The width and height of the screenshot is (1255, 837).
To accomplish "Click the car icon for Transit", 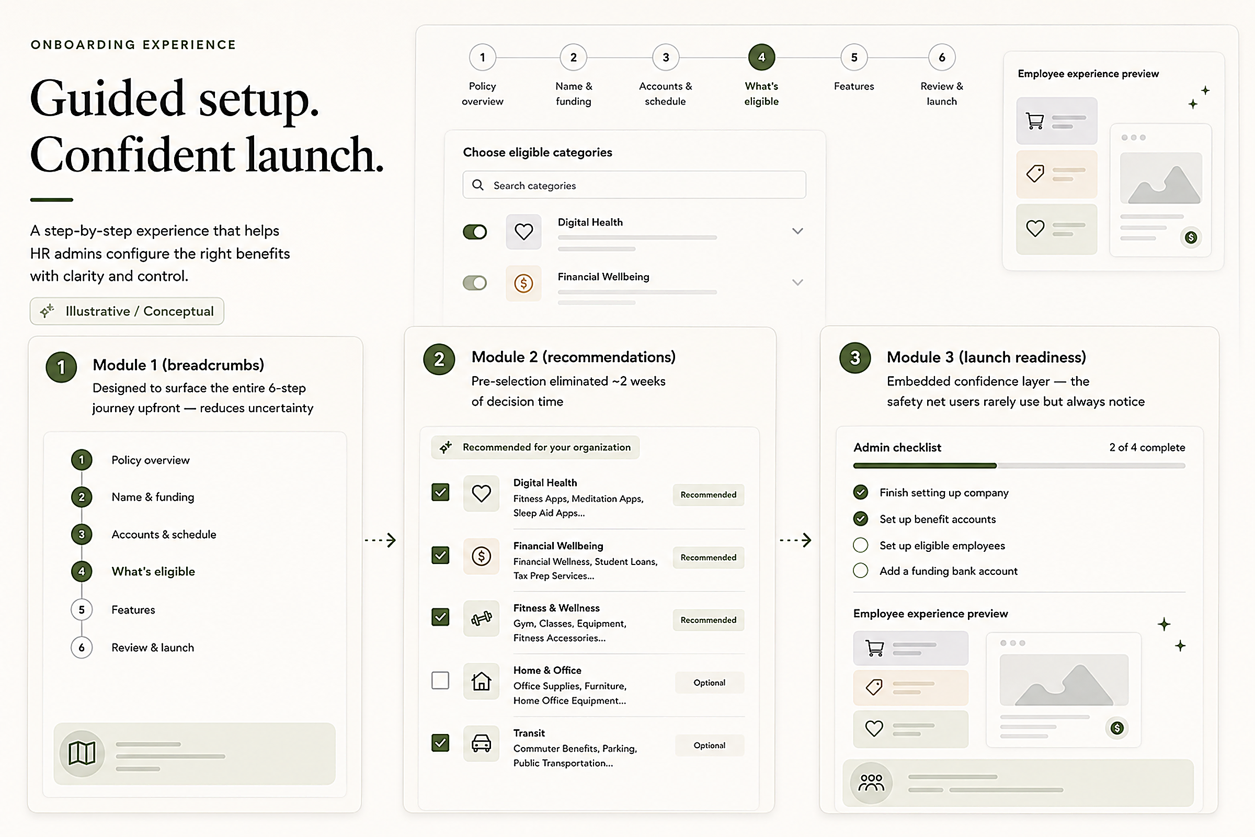I will pyautogui.click(x=481, y=743).
